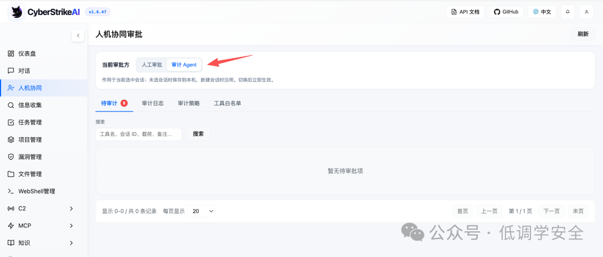The width and height of the screenshot is (603, 257).
Task: Click the 当前审批方 label
Action: [x=116, y=65]
